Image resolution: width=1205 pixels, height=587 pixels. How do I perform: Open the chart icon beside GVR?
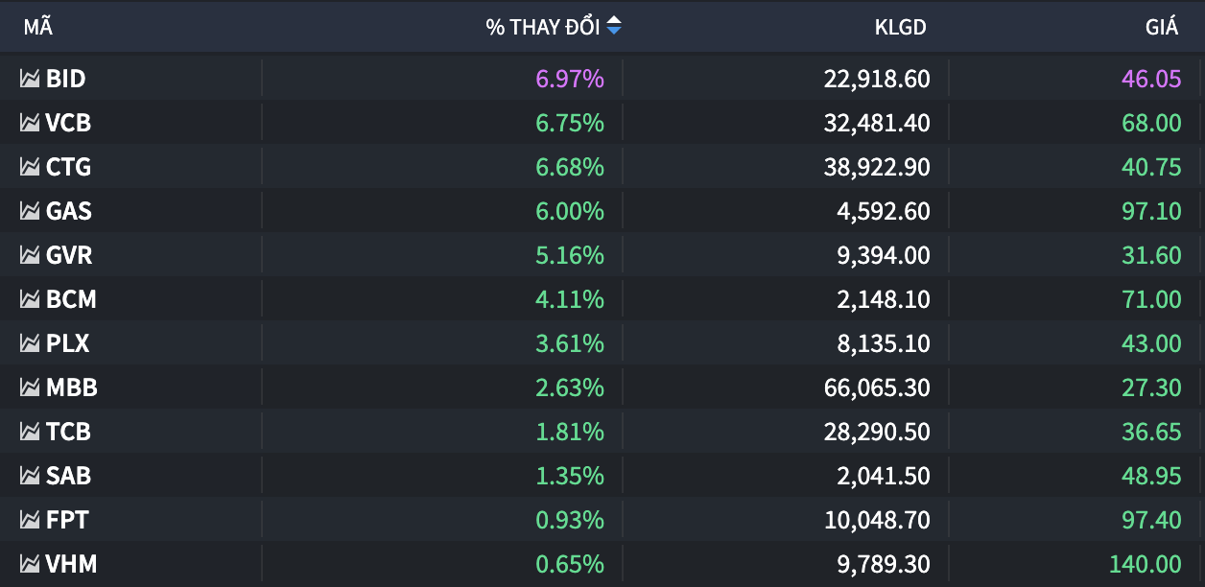click(x=30, y=255)
